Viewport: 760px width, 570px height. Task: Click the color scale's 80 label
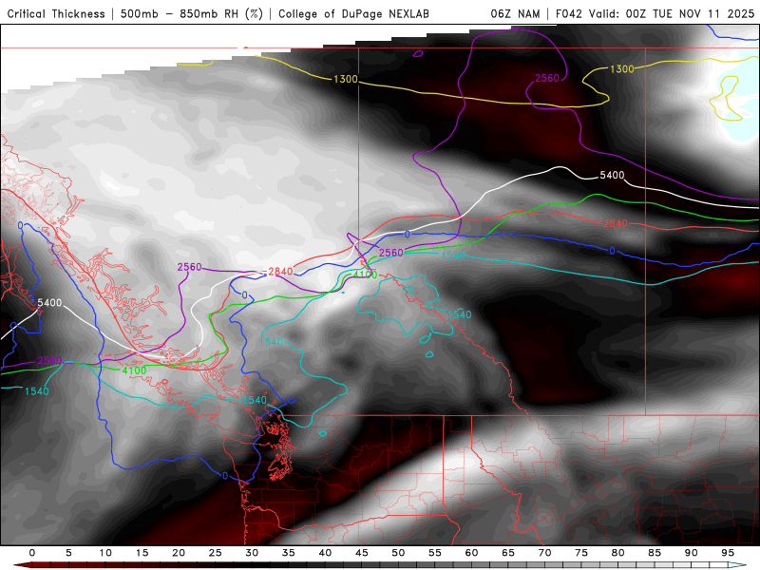coord(617,553)
